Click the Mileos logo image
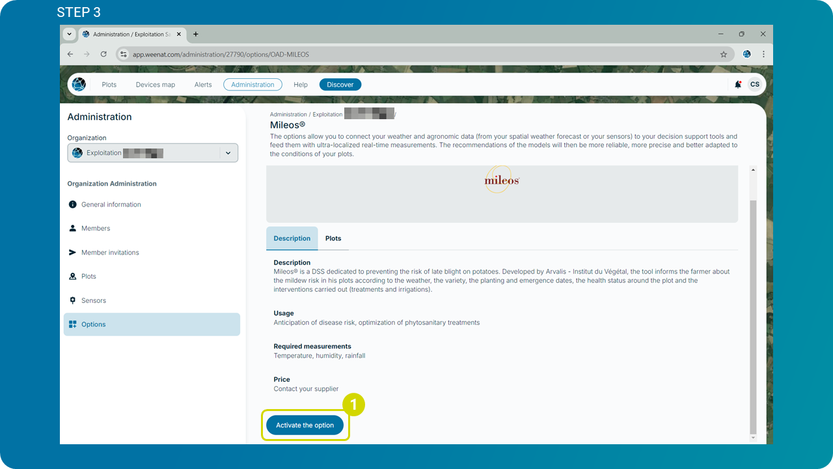The width and height of the screenshot is (833, 469). click(x=502, y=180)
